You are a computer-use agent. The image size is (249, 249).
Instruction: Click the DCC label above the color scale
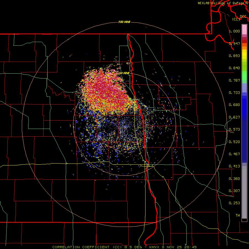(x=243, y=17)
